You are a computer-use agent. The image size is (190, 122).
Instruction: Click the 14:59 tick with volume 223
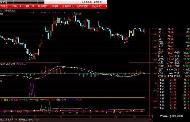[x=174, y=98]
